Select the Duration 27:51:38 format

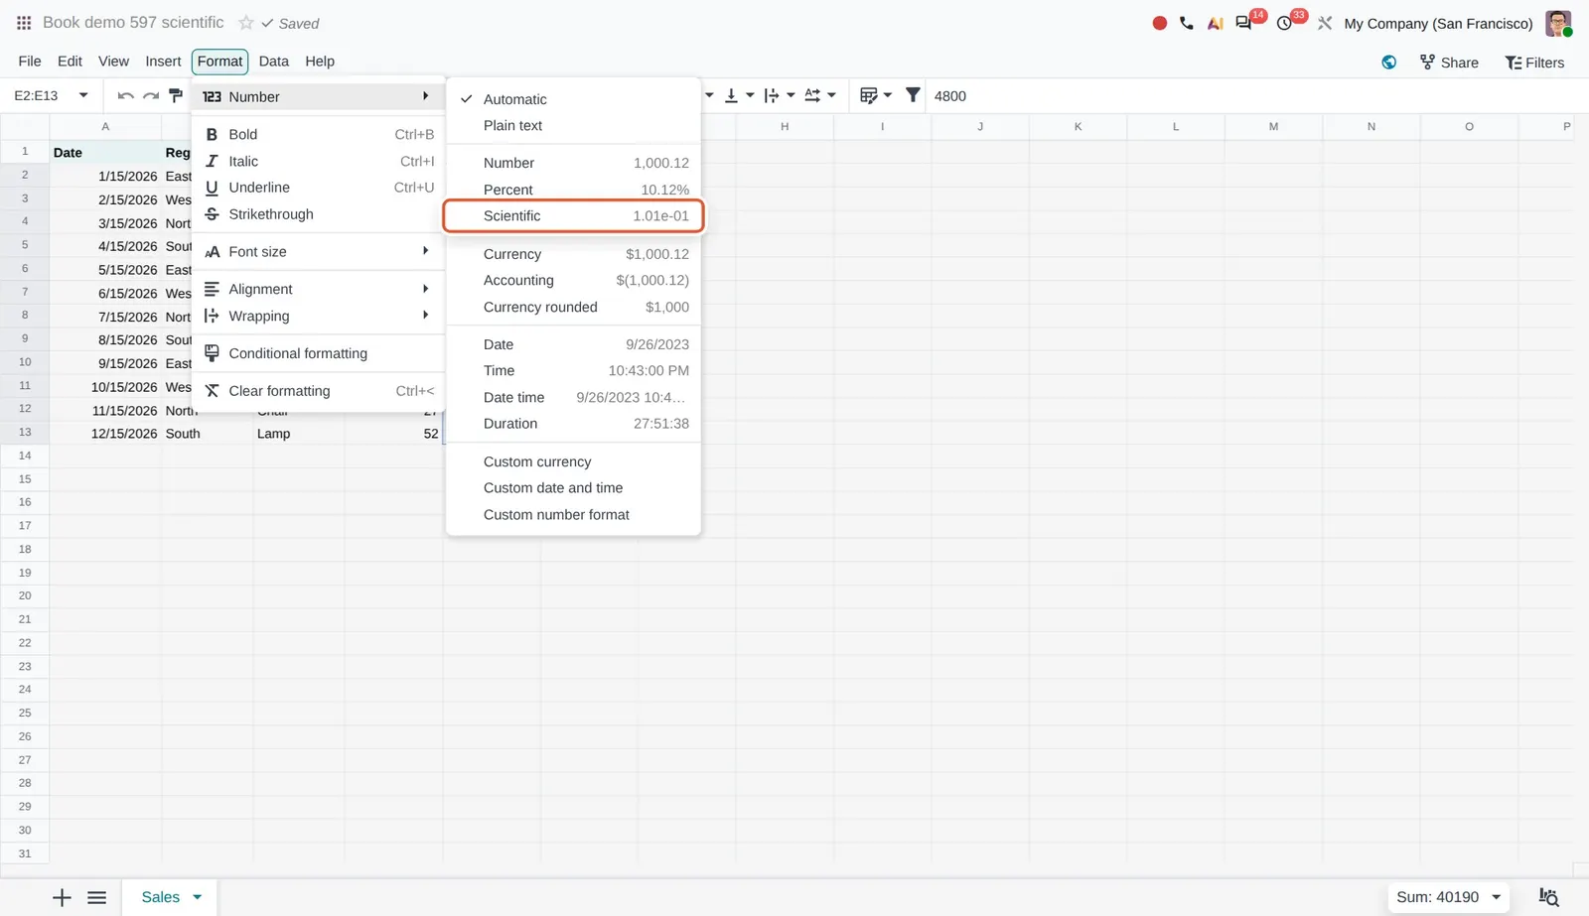[573, 424]
